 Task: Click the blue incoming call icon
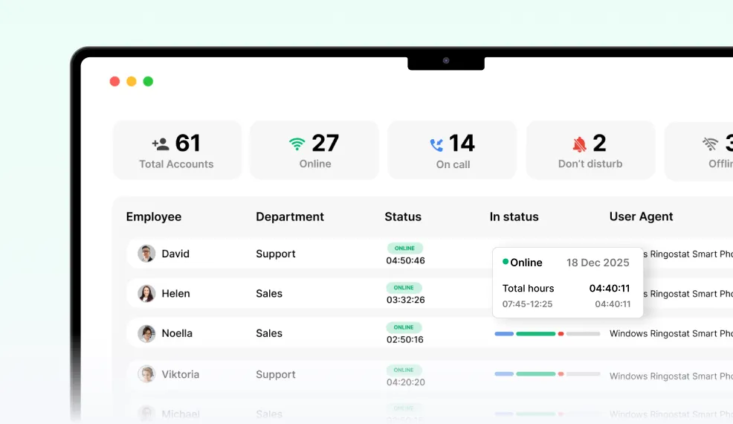tap(436, 145)
